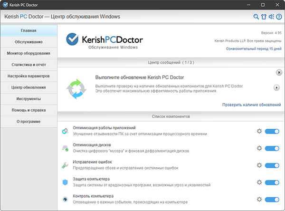The height and width of the screenshot is (211, 285).
Task: Switch to Монитор оборудования tab
Action: tap(28, 53)
